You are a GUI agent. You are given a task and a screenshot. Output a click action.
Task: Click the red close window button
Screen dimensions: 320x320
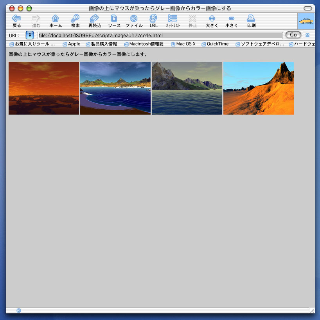click(x=12, y=8)
